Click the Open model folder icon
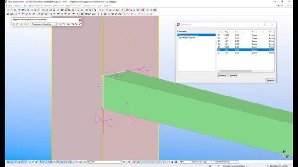The image size is (298, 167). click(x=11, y=10)
